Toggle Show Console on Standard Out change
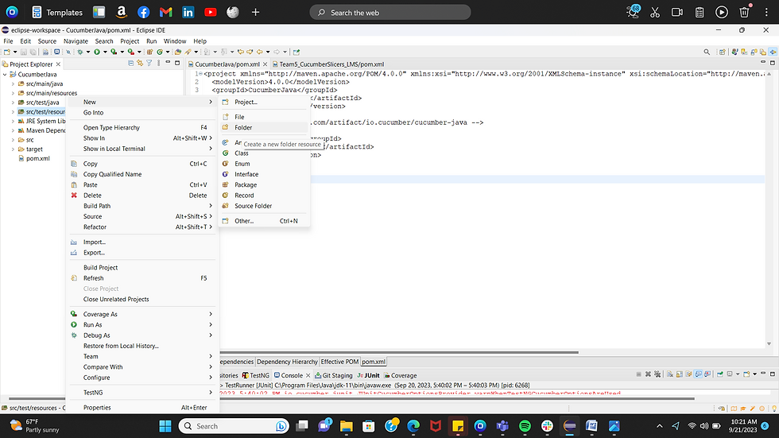This screenshot has width=779, height=438. point(698,374)
